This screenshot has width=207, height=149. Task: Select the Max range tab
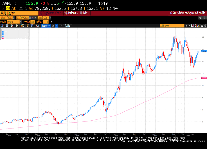pos(38,26)
